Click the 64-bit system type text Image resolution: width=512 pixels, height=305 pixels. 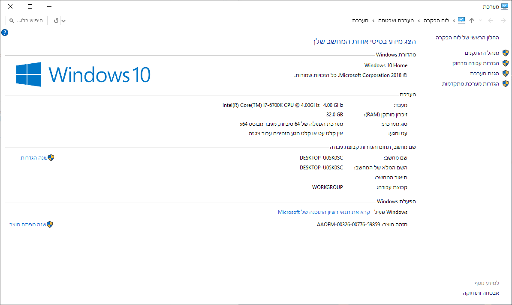tap(291, 124)
